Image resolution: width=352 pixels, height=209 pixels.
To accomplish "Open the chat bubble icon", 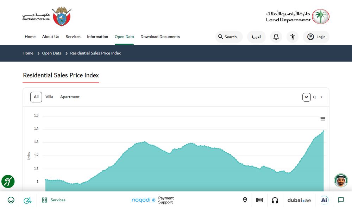I will (341, 200).
